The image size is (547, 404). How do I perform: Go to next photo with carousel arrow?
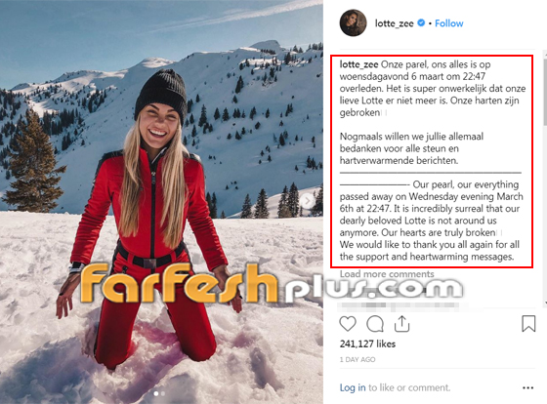tap(308, 200)
